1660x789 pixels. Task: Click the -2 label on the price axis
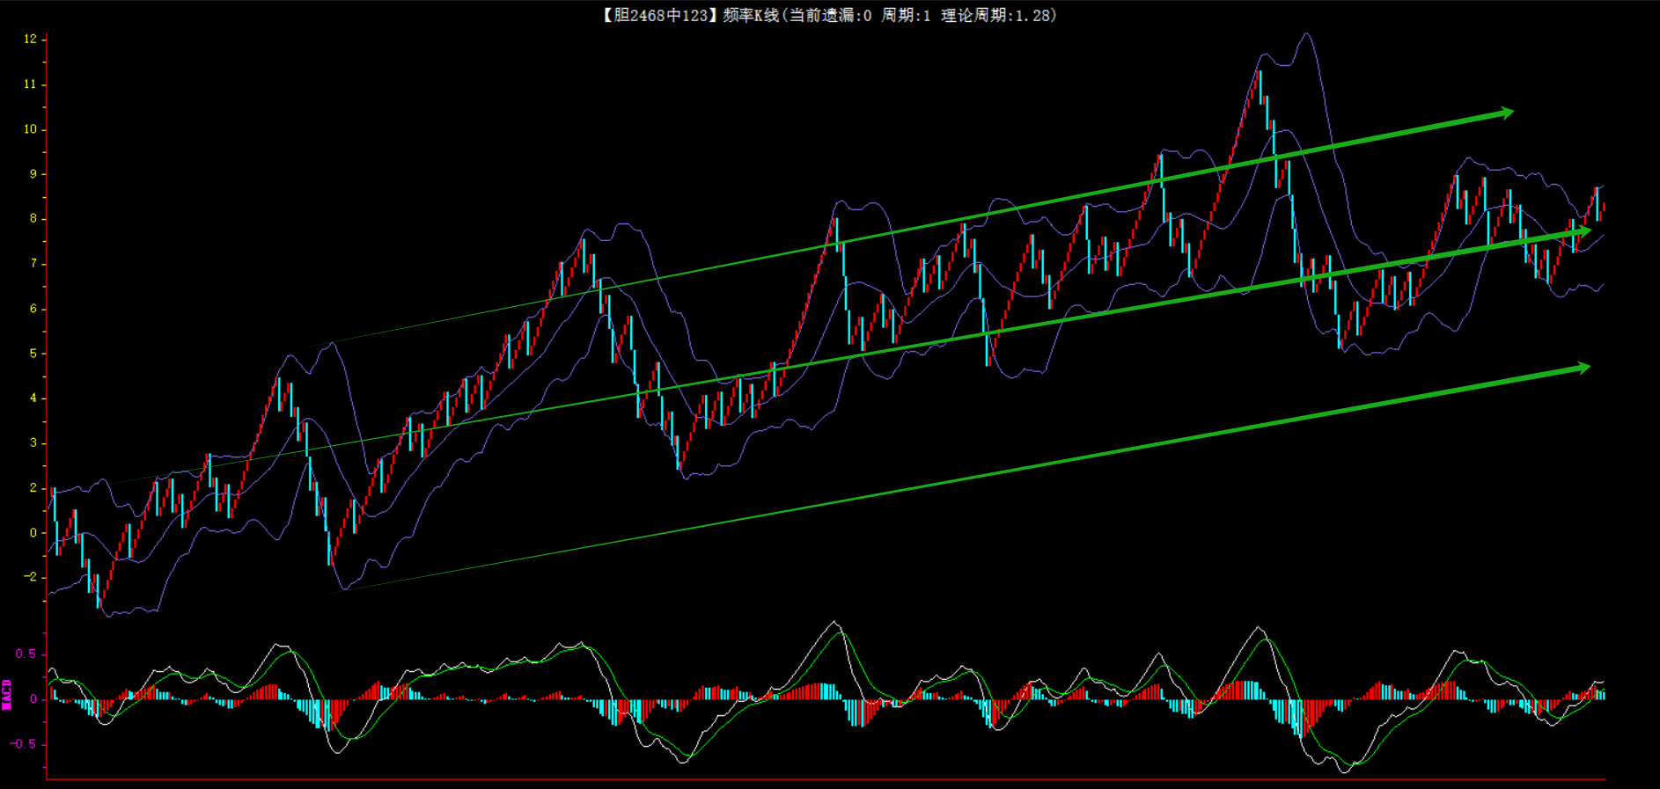(x=31, y=577)
